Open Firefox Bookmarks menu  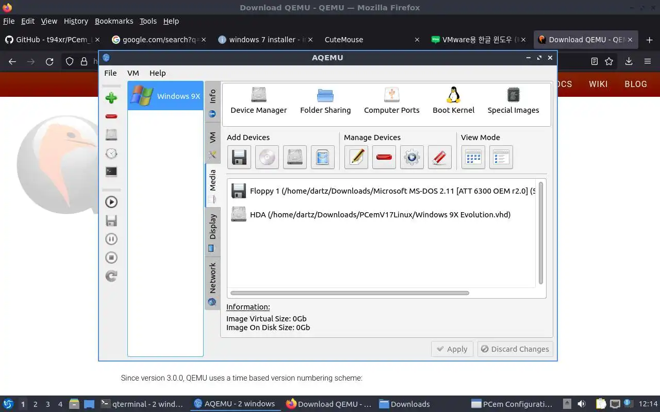[x=114, y=21]
